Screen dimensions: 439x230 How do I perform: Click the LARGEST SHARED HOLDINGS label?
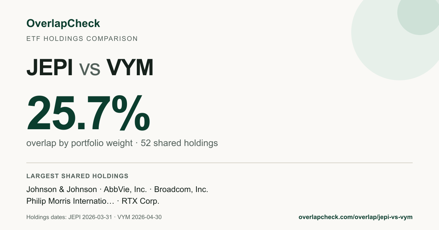[78, 176]
